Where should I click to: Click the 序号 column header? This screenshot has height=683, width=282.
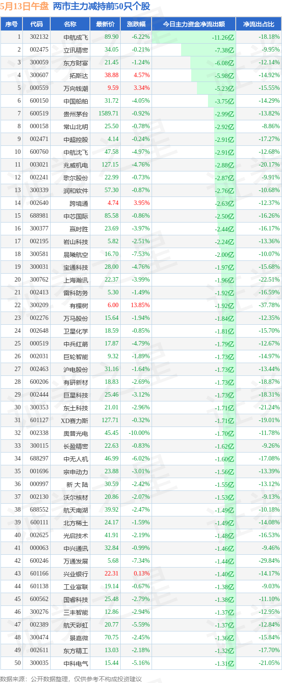(11, 24)
